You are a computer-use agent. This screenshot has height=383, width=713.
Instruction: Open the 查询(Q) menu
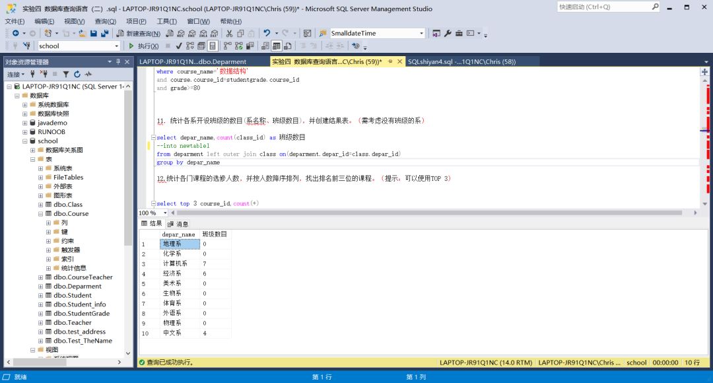coord(105,21)
